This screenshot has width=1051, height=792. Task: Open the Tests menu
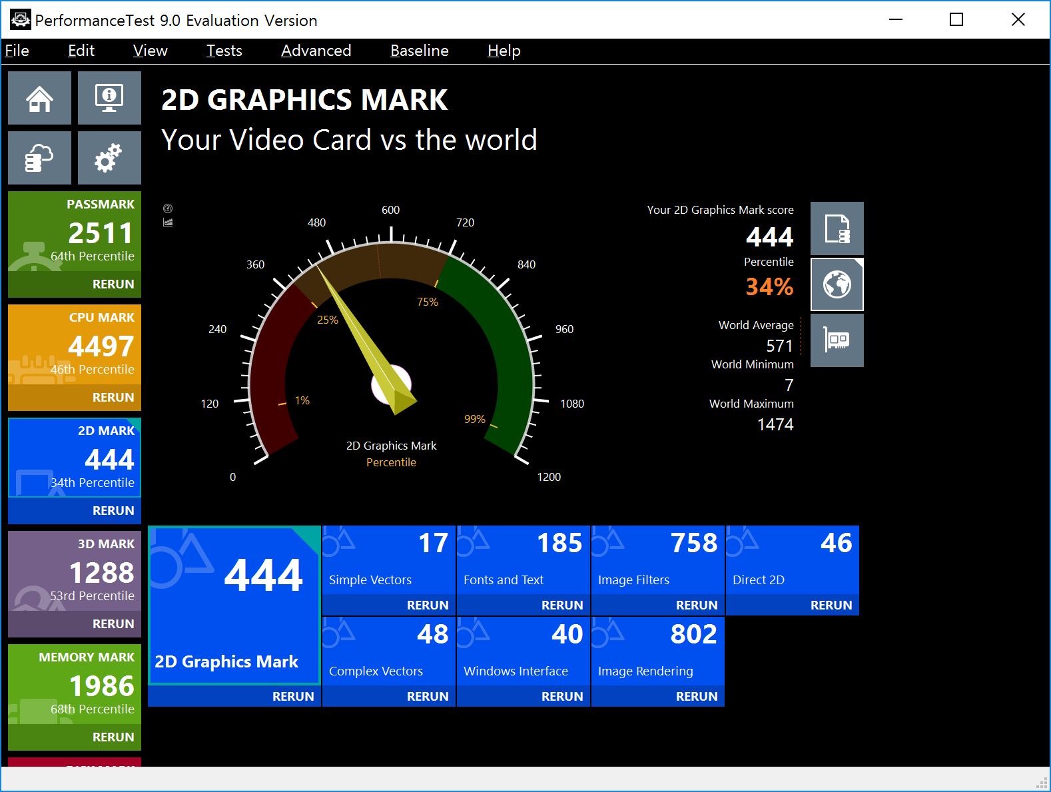pos(224,51)
